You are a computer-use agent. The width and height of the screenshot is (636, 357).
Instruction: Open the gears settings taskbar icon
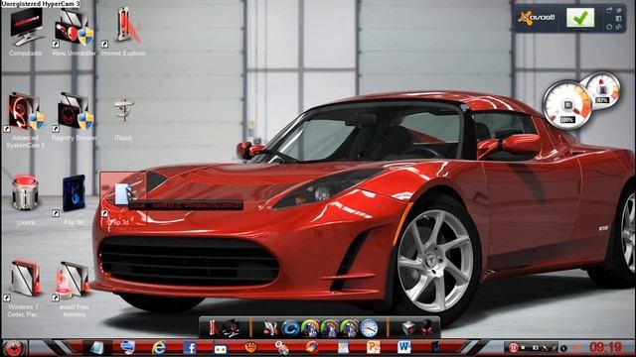pyautogui.click(x=281, y=347)
